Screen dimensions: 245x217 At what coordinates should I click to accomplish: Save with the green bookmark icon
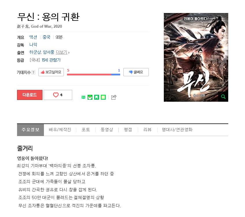click(96, 97)
